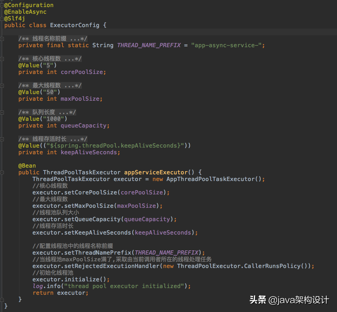The width and height of the screenshot is (337, 312).
Task: Click the @Value("50") annotation
Action: 39,92
